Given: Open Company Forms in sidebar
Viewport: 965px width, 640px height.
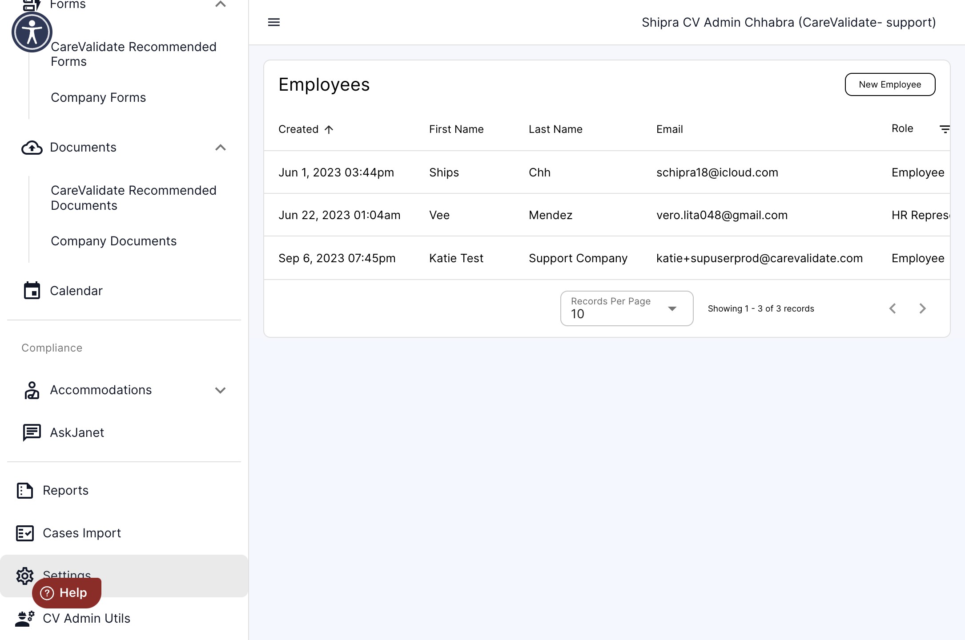Looking at the screenshot, I should pyautogui.click(x=98, y=97).
